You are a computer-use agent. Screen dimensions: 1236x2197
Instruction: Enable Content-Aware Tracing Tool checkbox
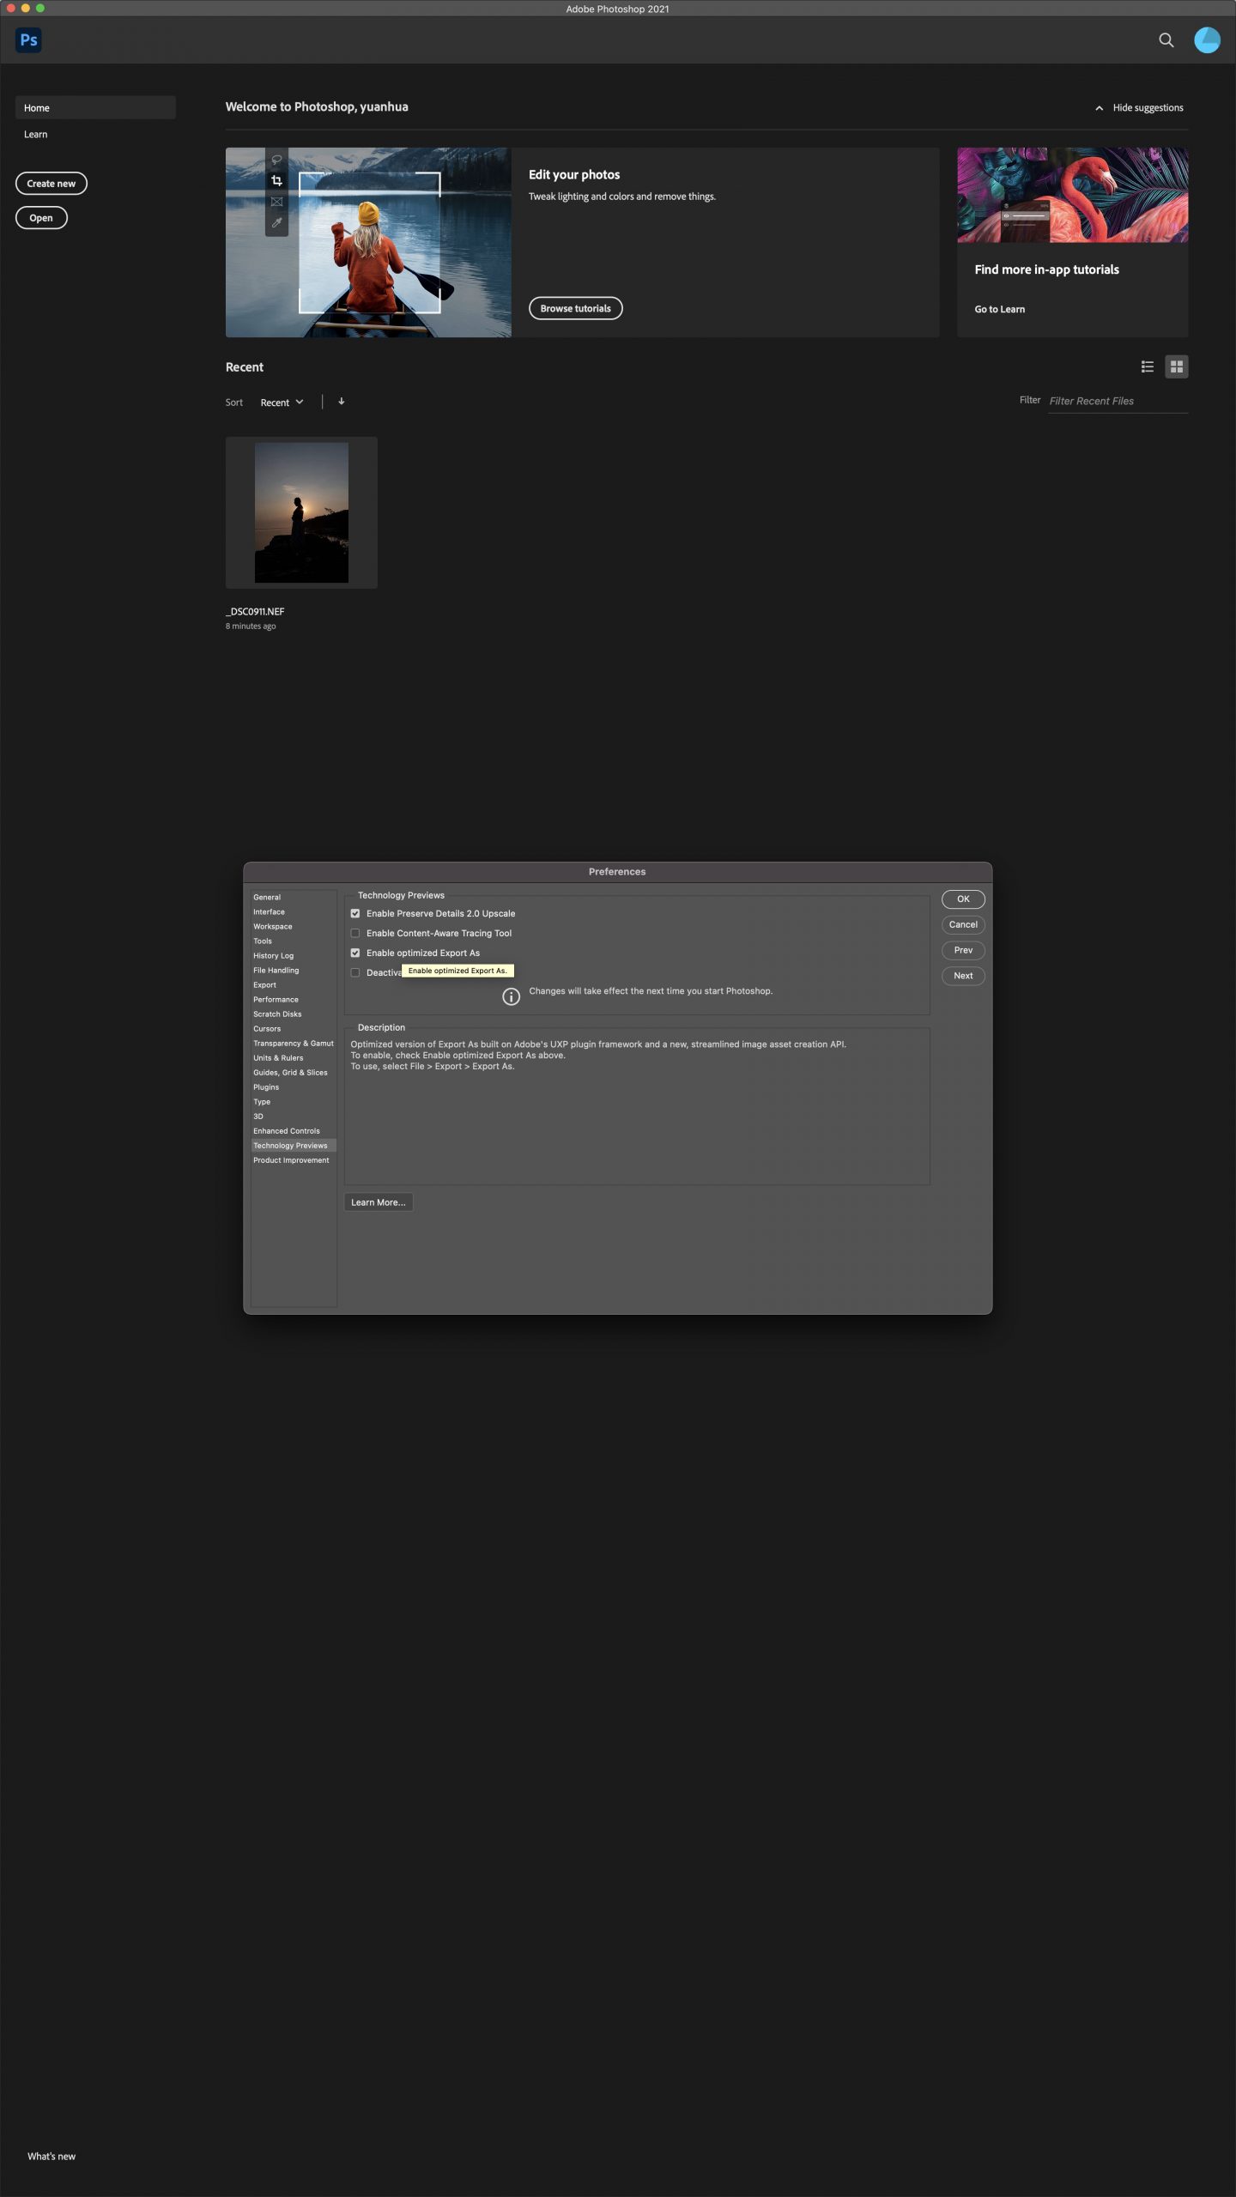pyautogui.click(x=355, y=933)
